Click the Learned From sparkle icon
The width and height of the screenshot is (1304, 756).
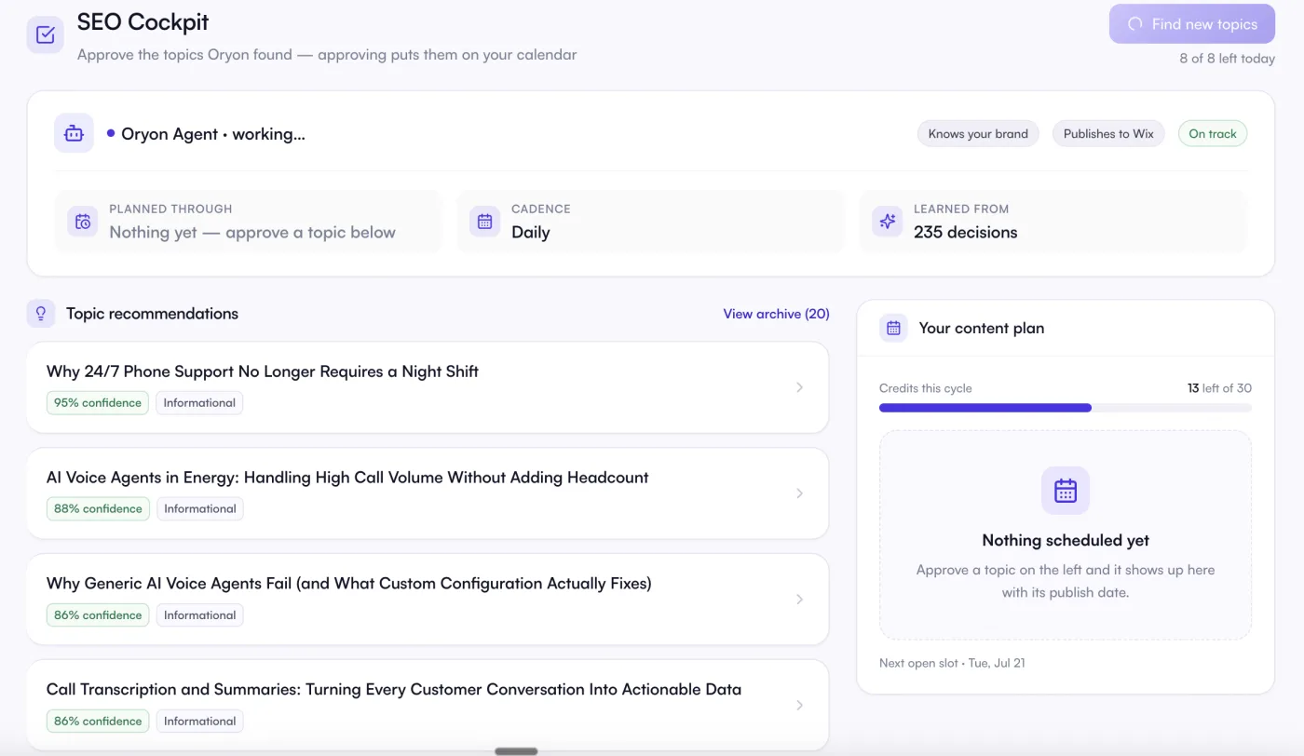pos(887,222)
